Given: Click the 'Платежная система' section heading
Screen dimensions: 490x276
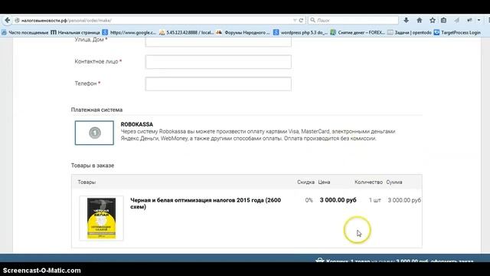Looking at the screenshot, I should (96, 110).
